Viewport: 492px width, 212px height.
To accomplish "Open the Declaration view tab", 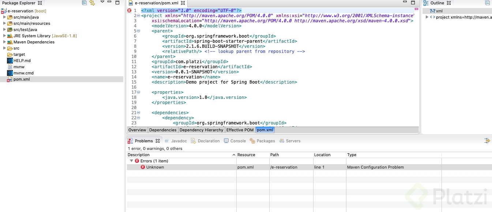I will [205, 141].
